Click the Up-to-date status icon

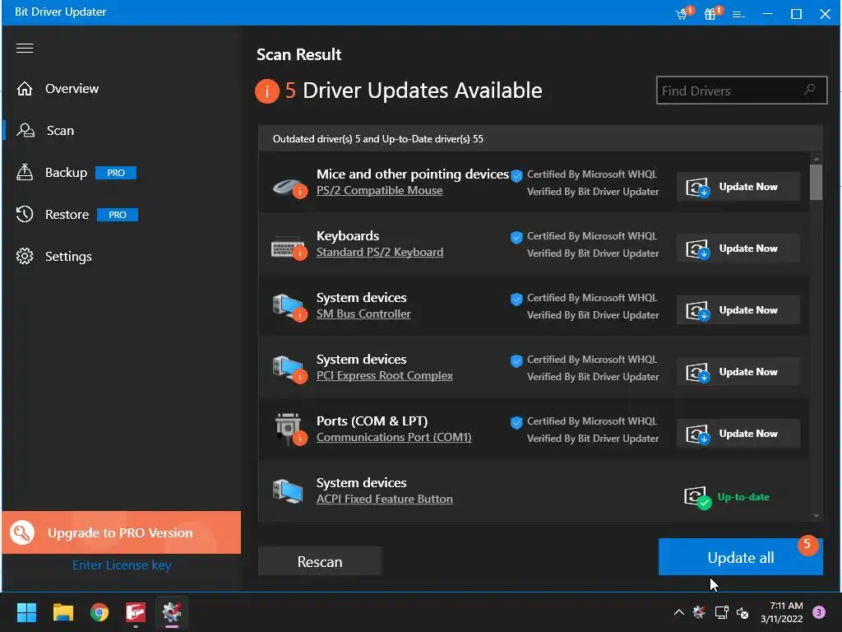[x=697, y=498]
